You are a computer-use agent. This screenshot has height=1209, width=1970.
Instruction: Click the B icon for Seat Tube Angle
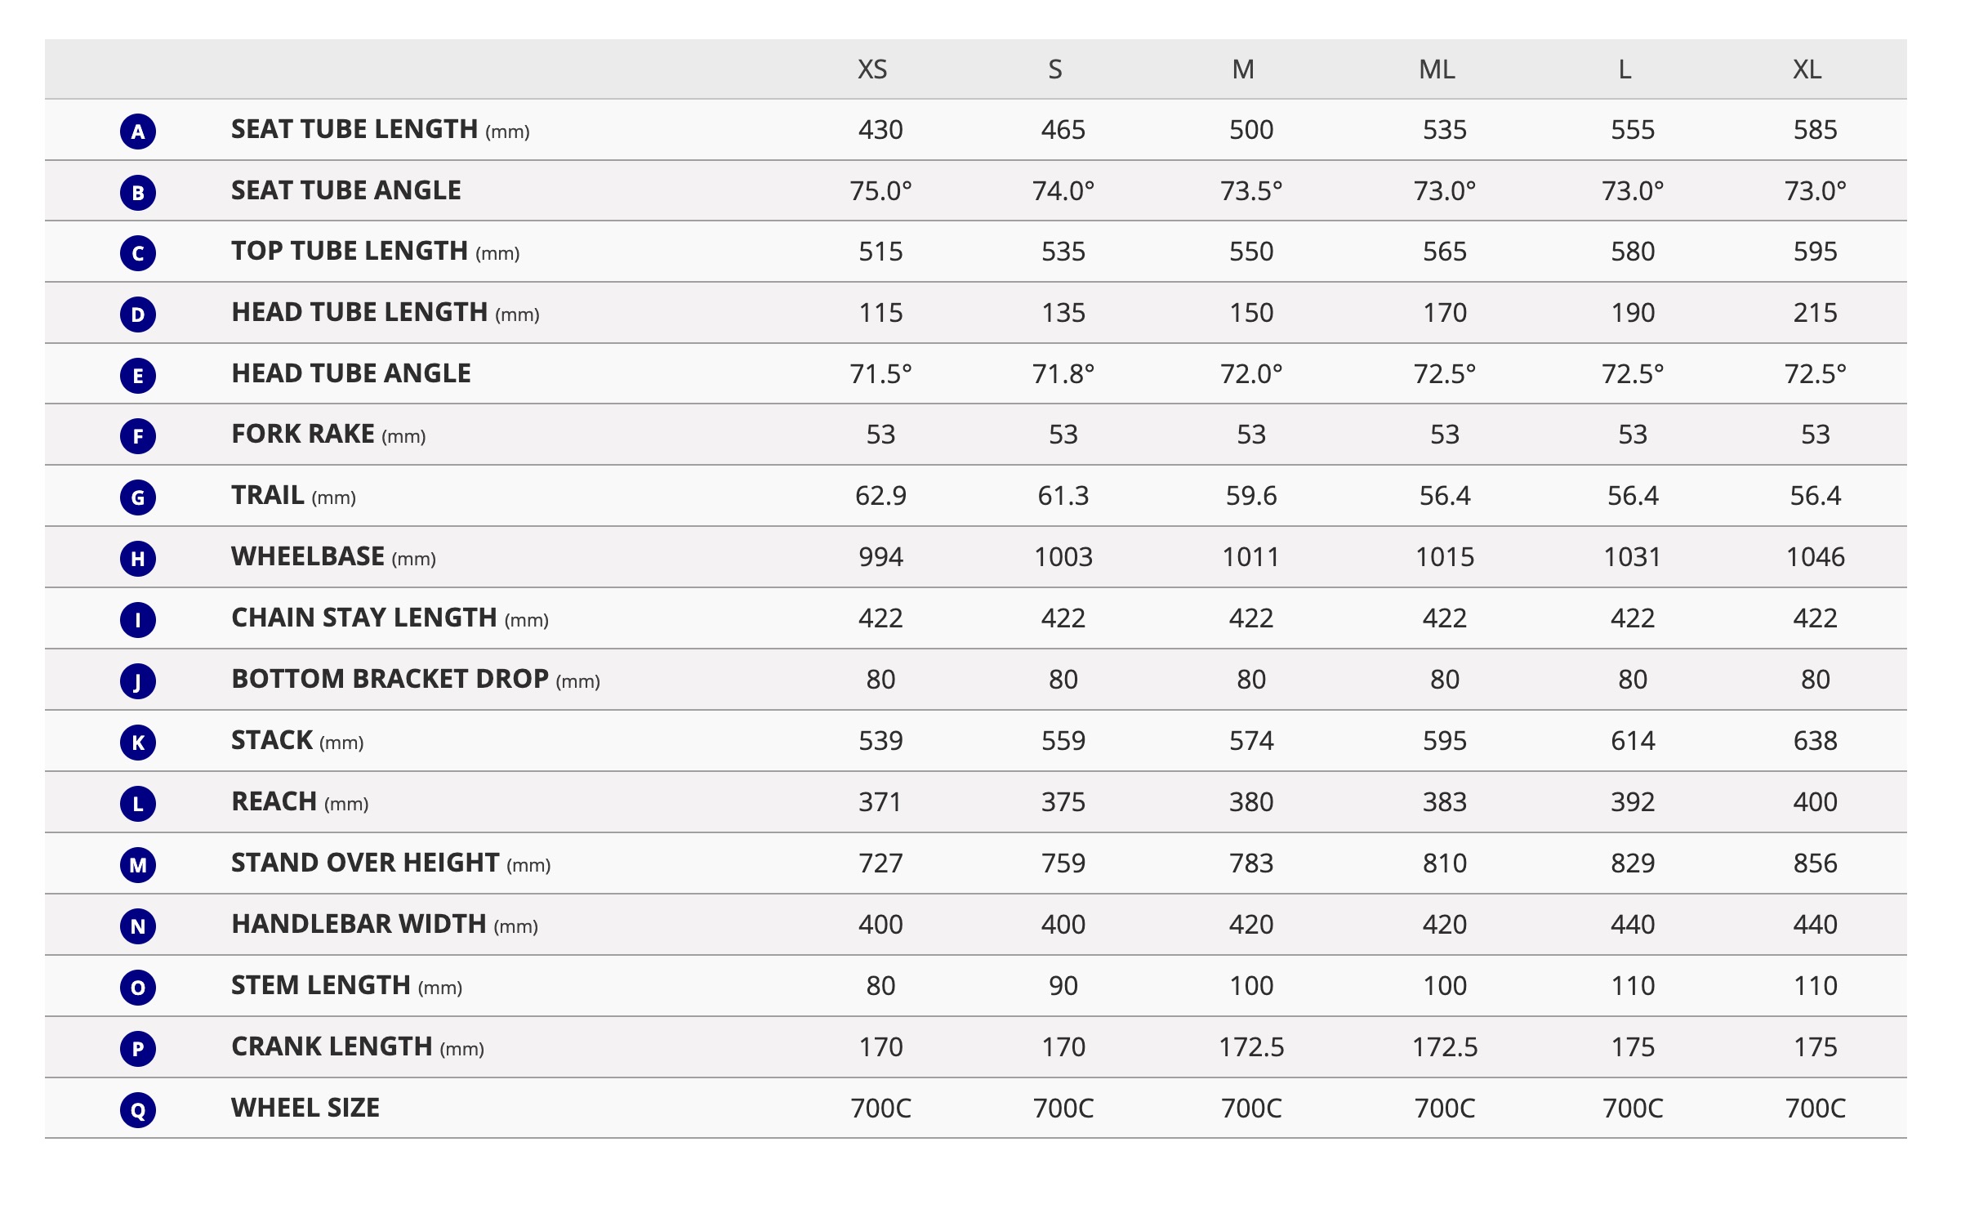(x=138, y=192)
